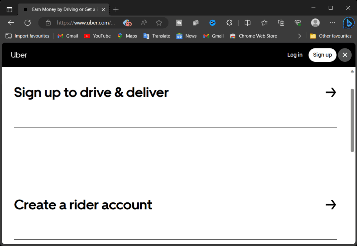Open the shopping coupons icon with badge 10
The width and height of the screenshot is (357, 246).
click(x=127, y=23)
